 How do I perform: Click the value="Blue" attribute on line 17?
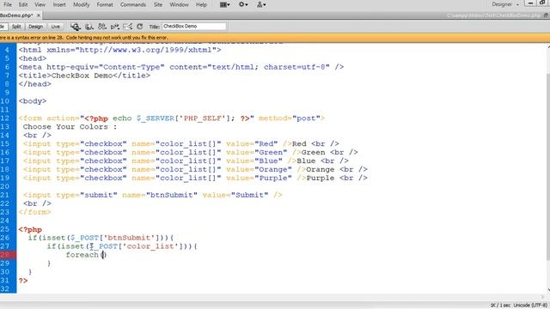(254, 161)
